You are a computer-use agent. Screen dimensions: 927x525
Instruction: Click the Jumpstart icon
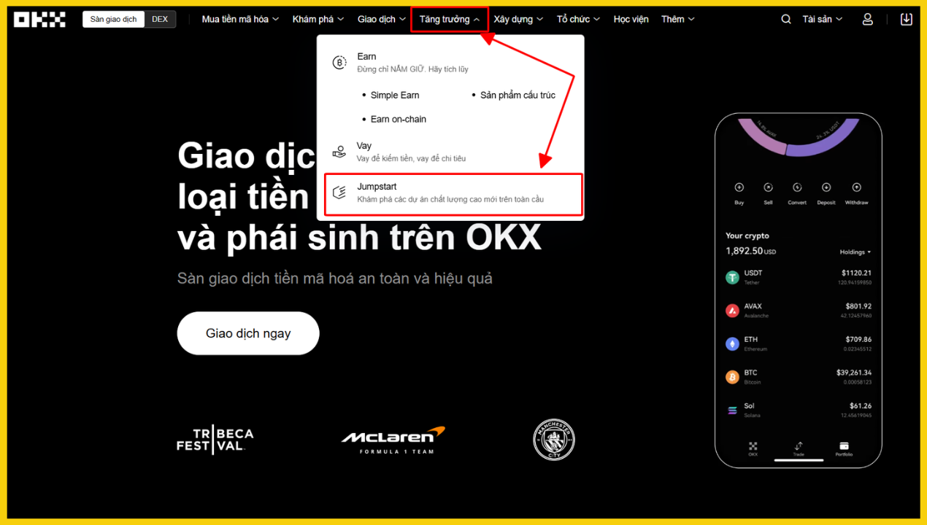coord(339,192)
